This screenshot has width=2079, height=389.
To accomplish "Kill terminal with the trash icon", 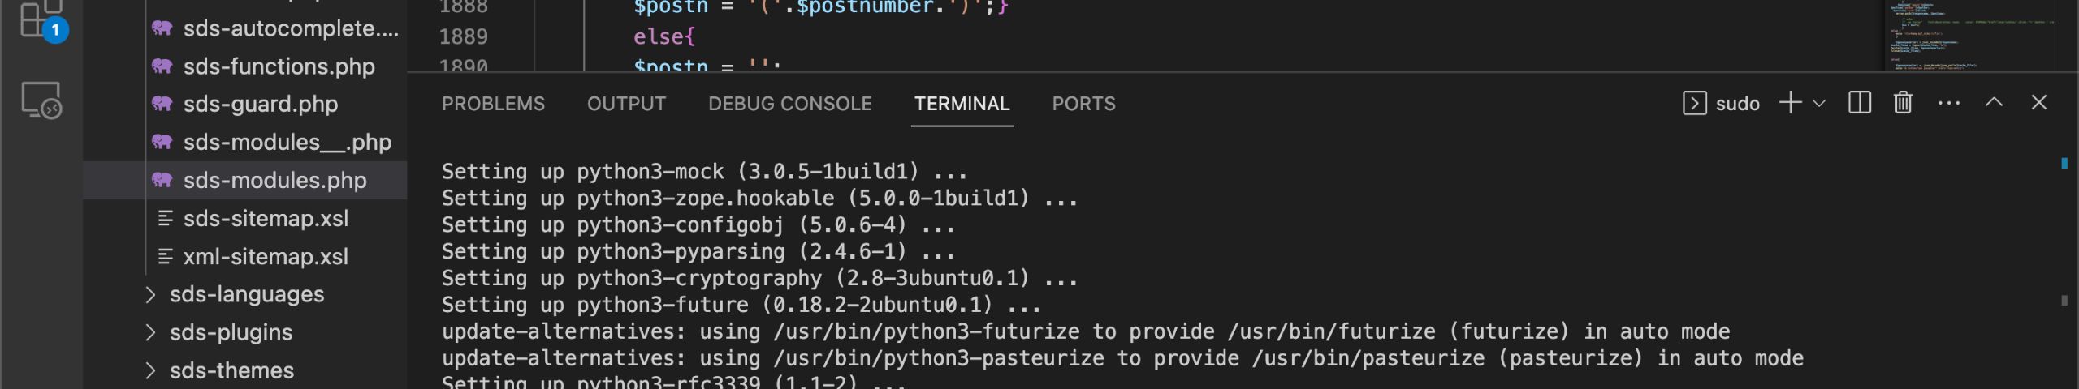I will point(1903,103).
